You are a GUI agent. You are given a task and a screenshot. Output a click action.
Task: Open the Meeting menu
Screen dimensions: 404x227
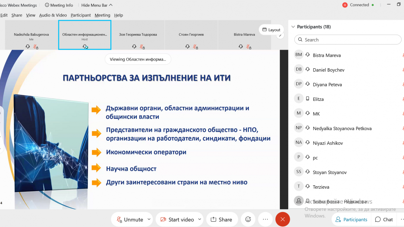(x=102, y=15)
